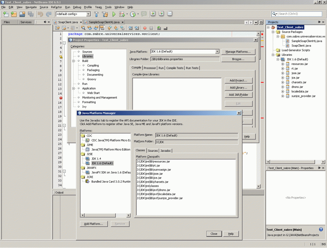
Task: Select JavaFX SDK on Java 1.6 platform
Action: coord(111,172)
